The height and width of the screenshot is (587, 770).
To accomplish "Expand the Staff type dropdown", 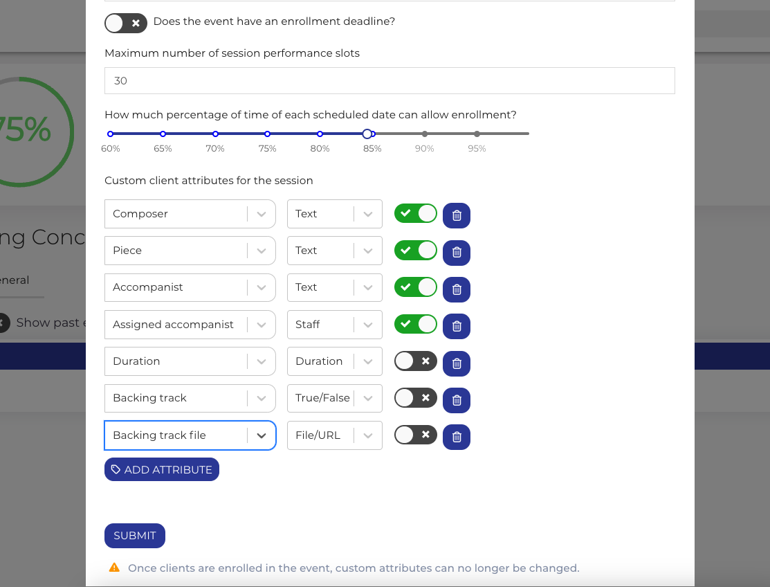I will pos(367,325).
